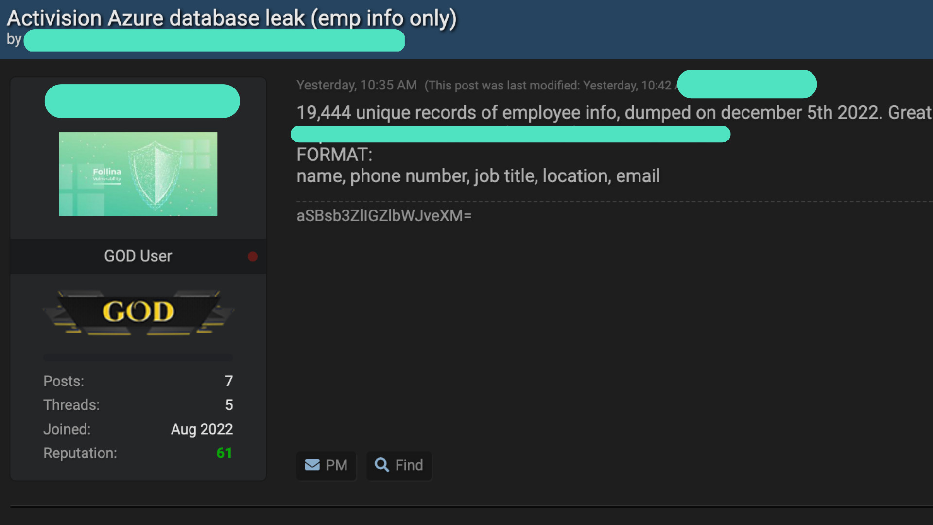Click the 'GOD User' title text
The image size is (933, 525).
click(138, 256)
